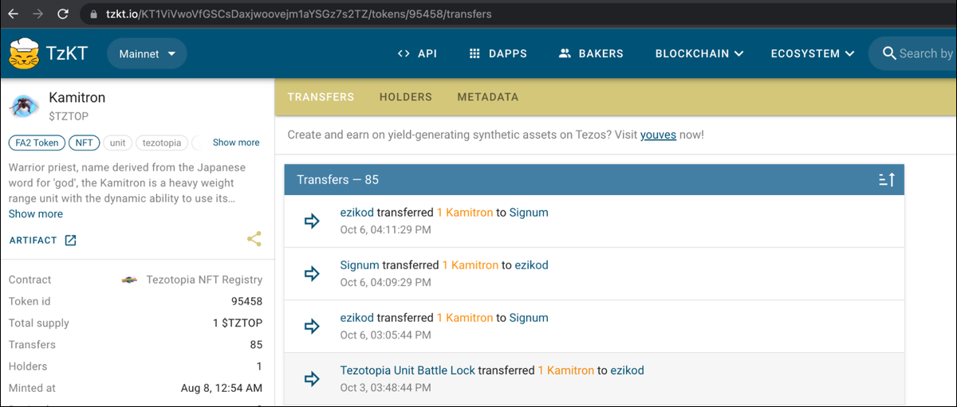This screenshot has width=957, height=407.
Task: Click the share icon in token panel
Action: (254, 239)
